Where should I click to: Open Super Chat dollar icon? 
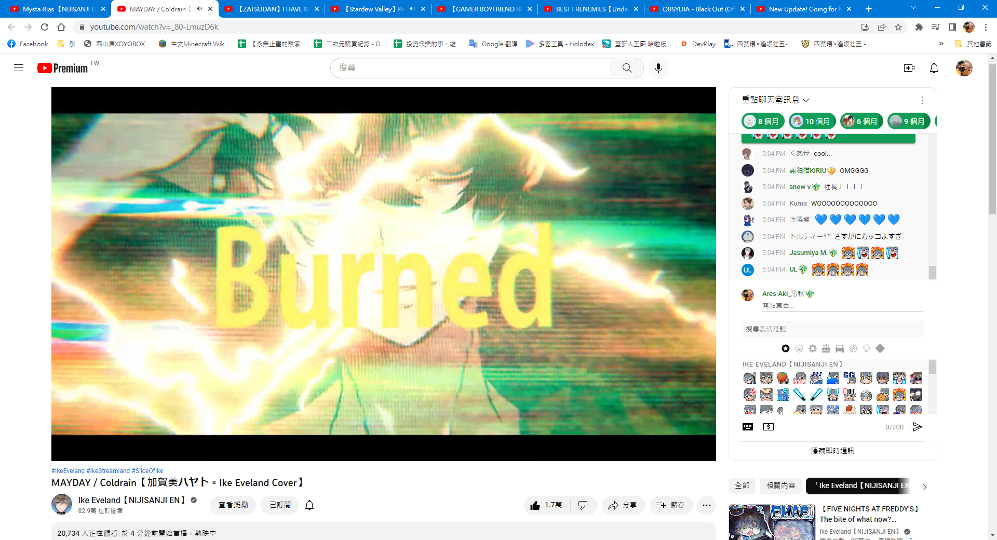[769, 427]
